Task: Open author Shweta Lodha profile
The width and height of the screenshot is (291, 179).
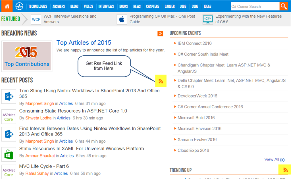Action: (38, 118)
